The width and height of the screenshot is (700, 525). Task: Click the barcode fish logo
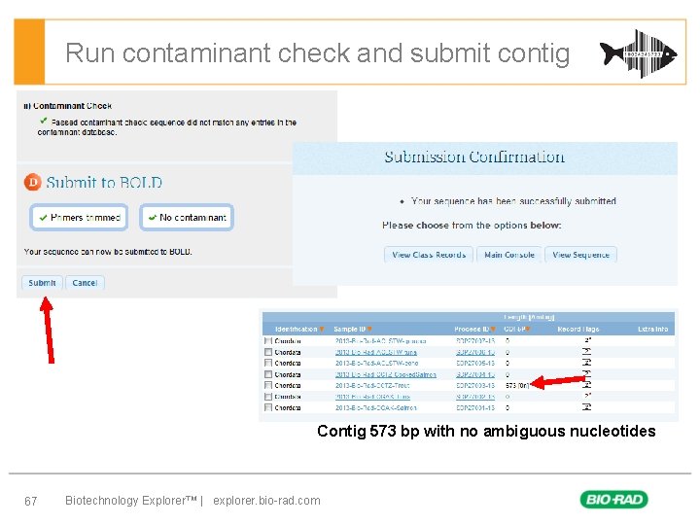[639, 54]
